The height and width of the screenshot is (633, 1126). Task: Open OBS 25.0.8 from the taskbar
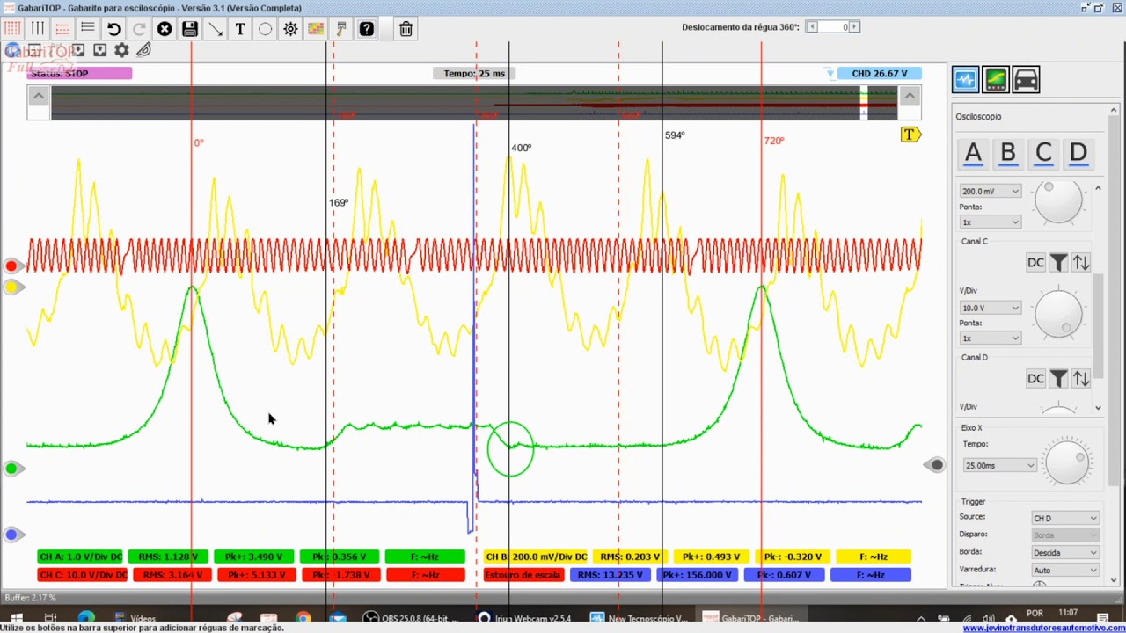coord(412,618)
